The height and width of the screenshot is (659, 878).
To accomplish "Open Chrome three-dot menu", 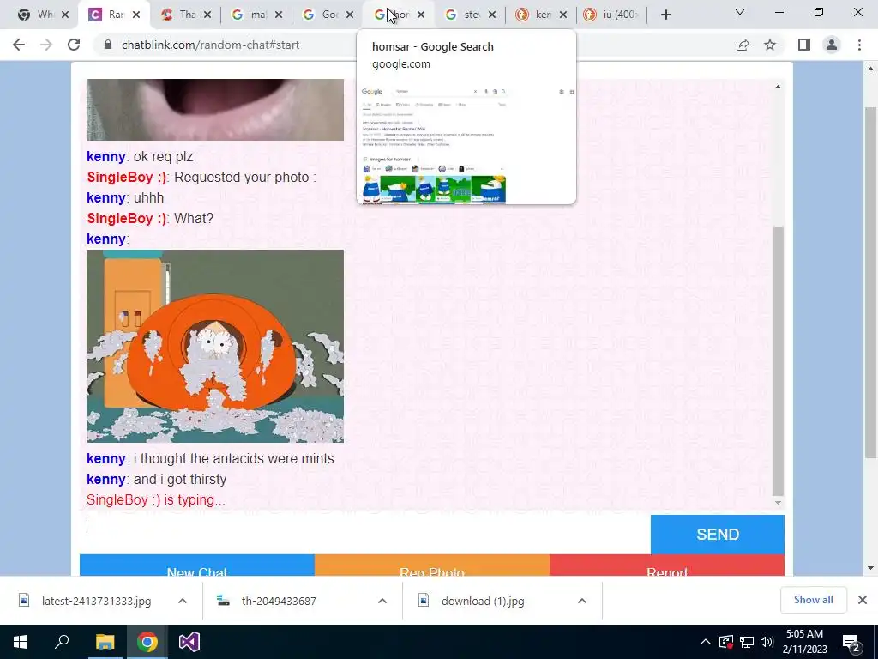I will 859,45.
